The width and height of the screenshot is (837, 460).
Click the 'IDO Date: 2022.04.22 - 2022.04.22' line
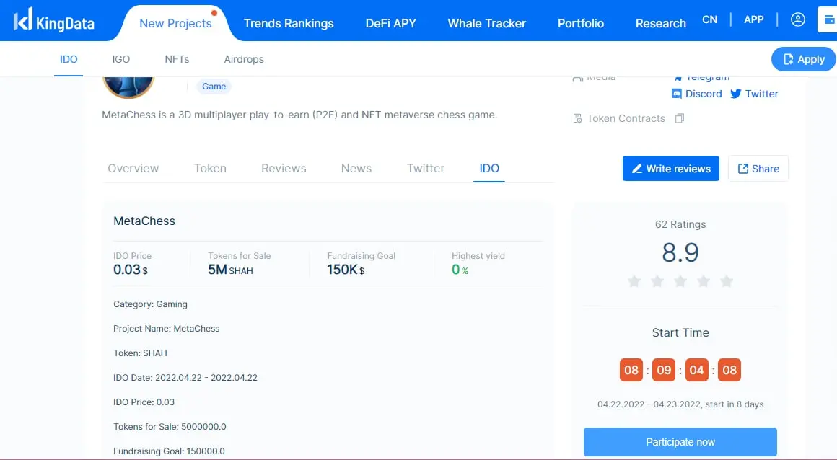pos(185,378)
